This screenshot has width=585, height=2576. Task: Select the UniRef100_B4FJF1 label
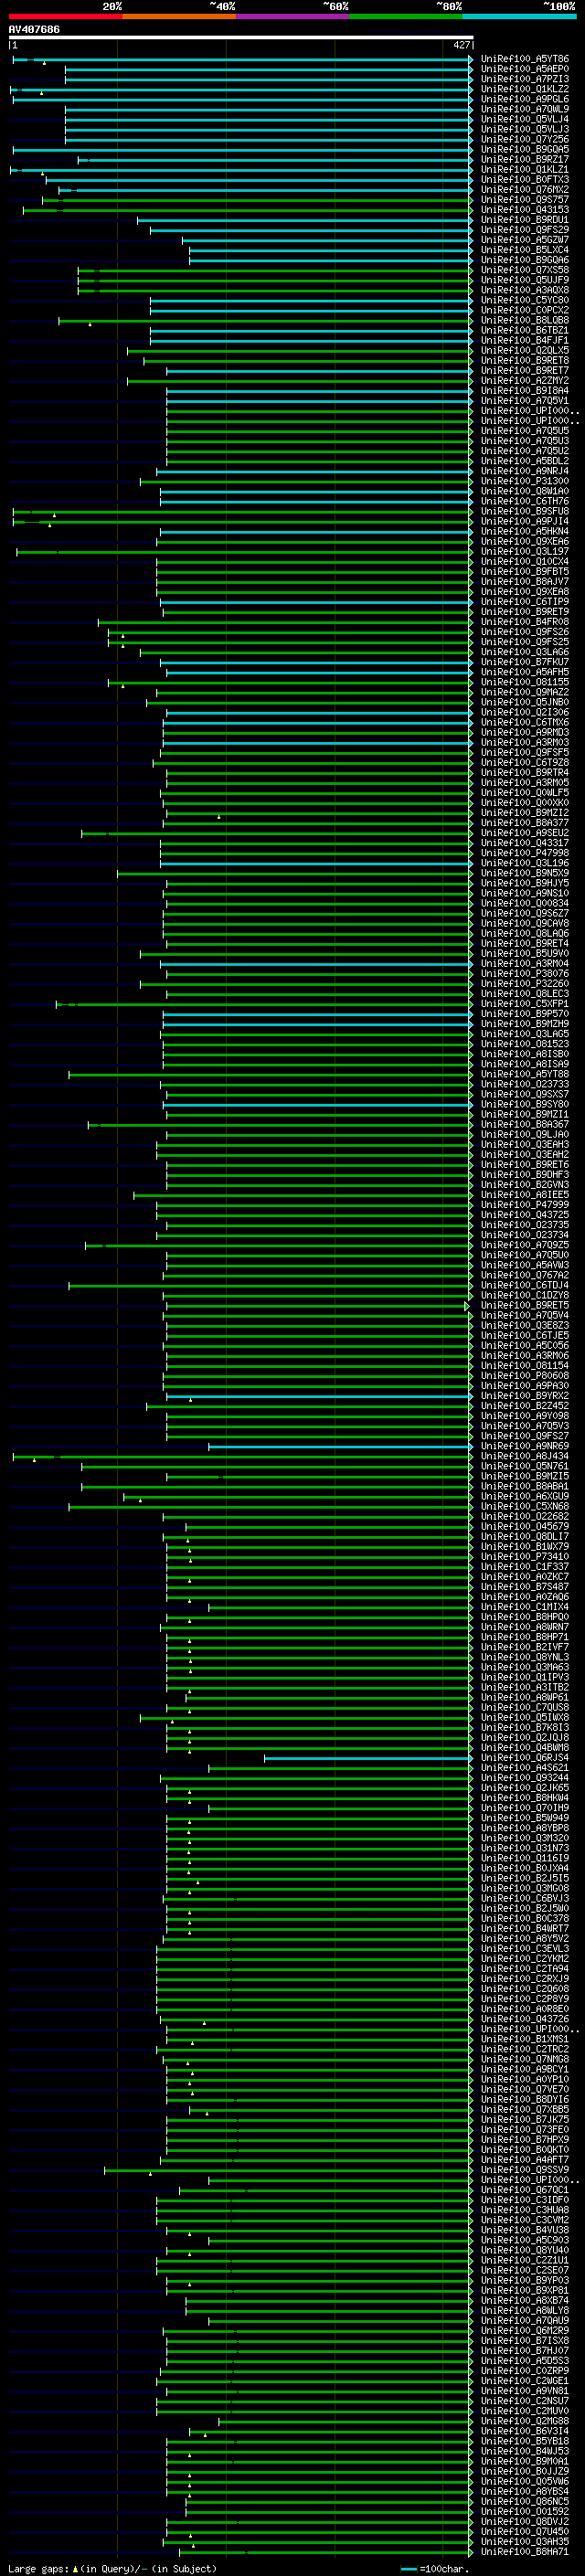pyautogui.click(x=525, y=340)
